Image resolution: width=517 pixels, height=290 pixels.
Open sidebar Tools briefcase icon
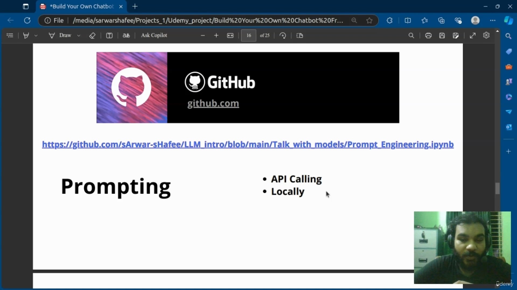coord(508,67)
